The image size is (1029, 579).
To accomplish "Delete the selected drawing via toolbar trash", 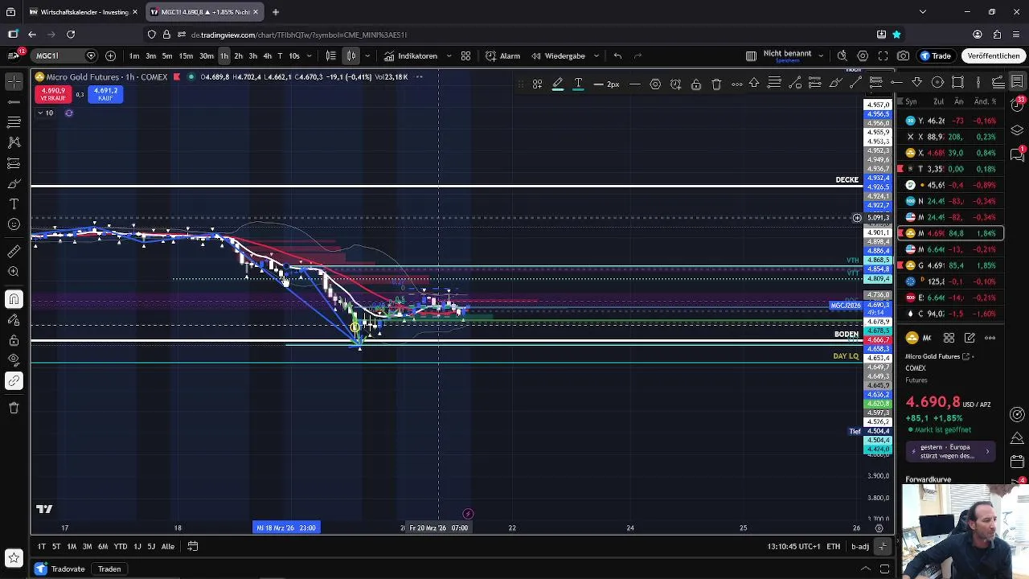I will point(716,84).
